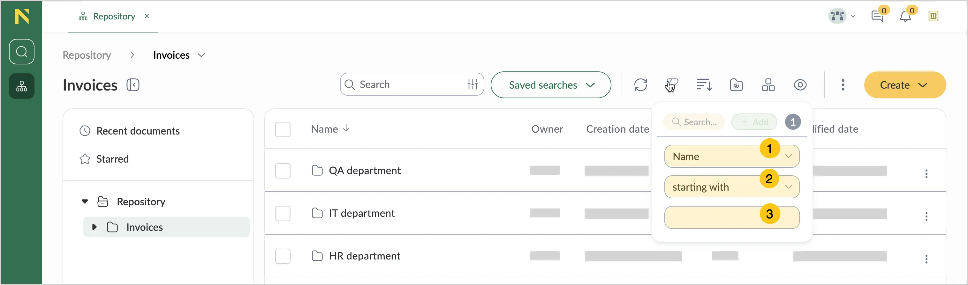The width and height of the screenshot is (968, 285).
Task: Click the empty filter value field
Action: coord(732,217)
